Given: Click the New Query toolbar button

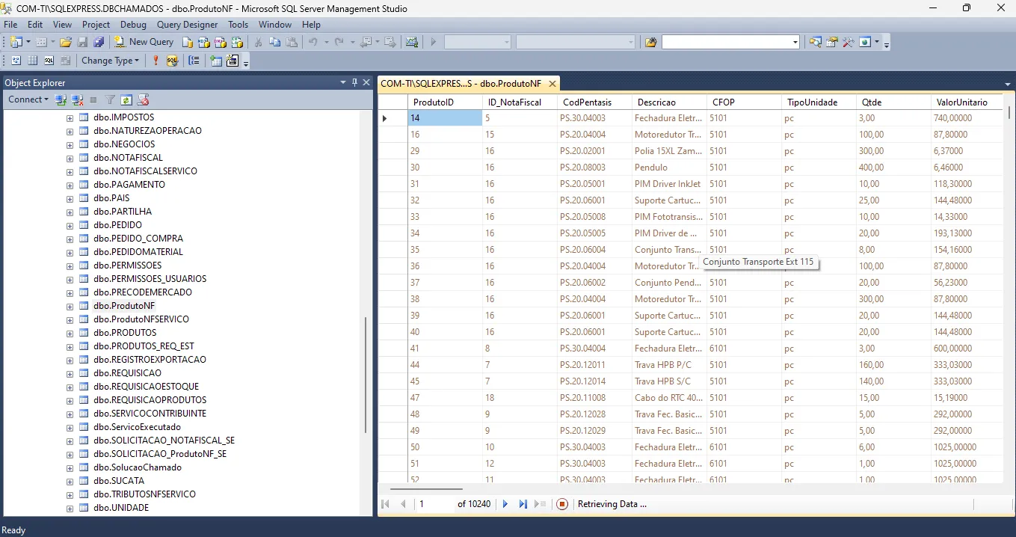Looking at the screenshot, I should 144,42.
